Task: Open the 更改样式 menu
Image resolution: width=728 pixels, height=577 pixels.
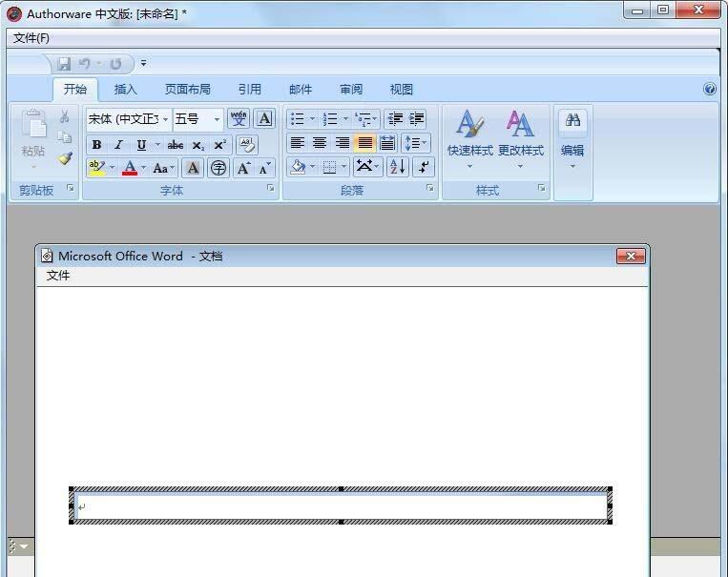Action: tap(520, 139)
